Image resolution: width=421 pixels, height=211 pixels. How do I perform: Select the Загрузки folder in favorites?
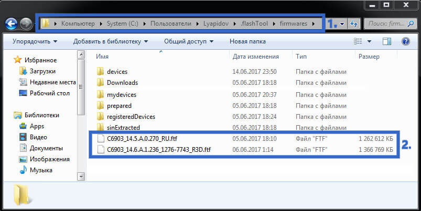coord(42,71)
